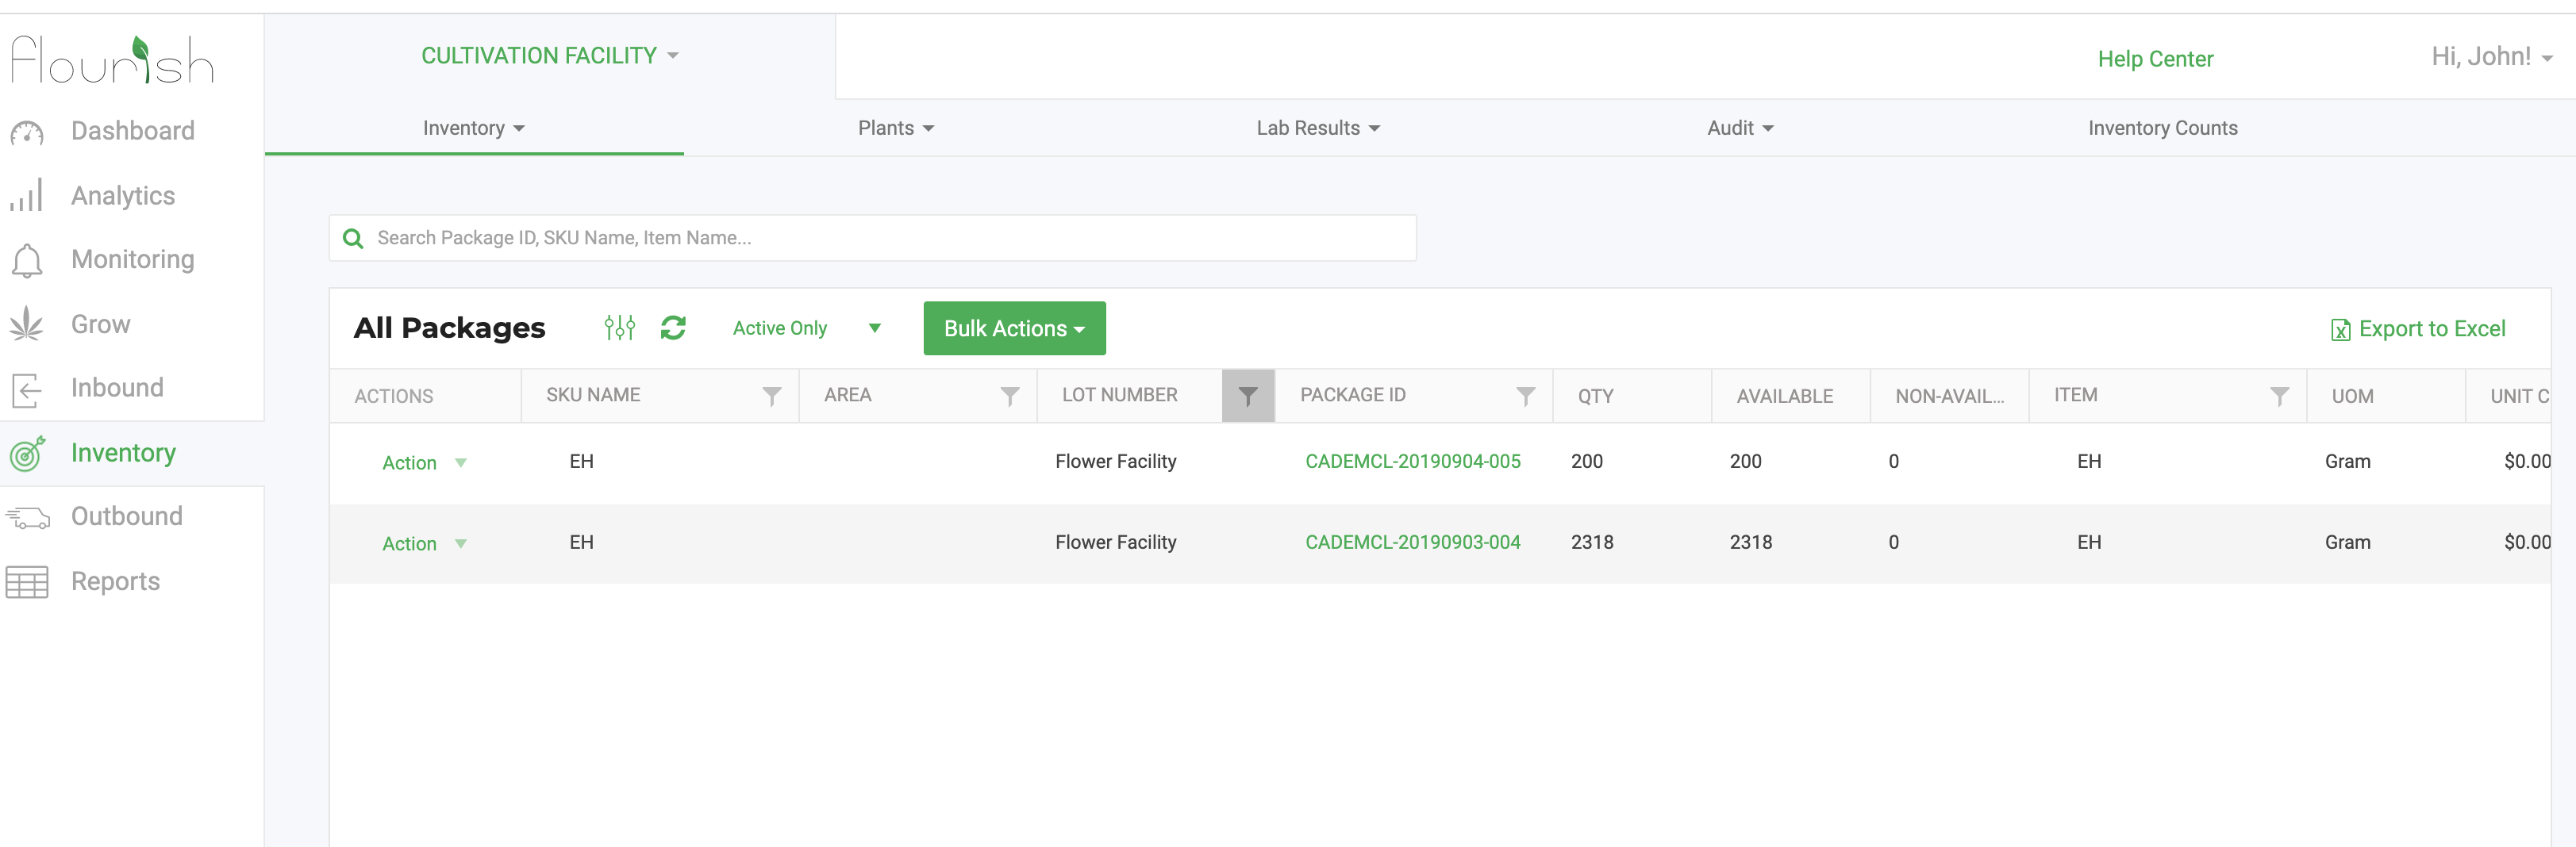2576x847 pixels.
Task: Open the Inventory tab dropdown
Action: (474, 128)
